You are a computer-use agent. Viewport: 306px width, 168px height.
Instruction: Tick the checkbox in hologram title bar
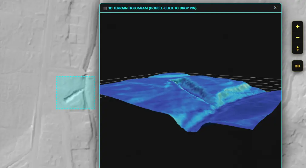click(105, 8)
